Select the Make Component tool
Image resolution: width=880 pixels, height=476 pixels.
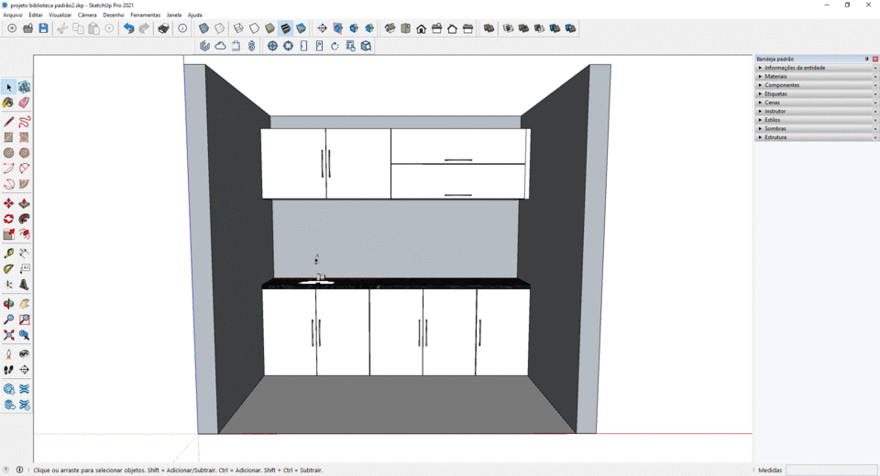24,87
